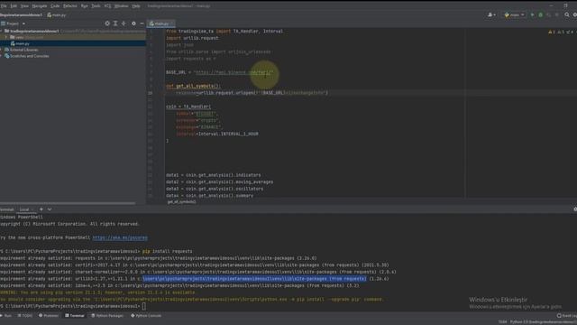Open the Problems tool window tab
Image resolution: width=577 pixels, height=325 pixels.
point(49,316)
